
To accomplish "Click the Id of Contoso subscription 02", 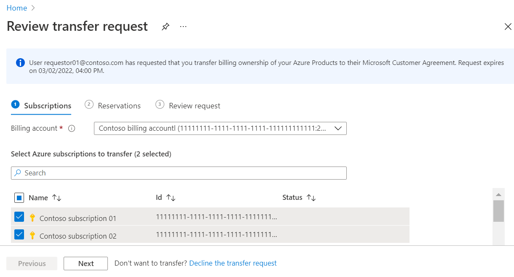I will click(217, 235).
